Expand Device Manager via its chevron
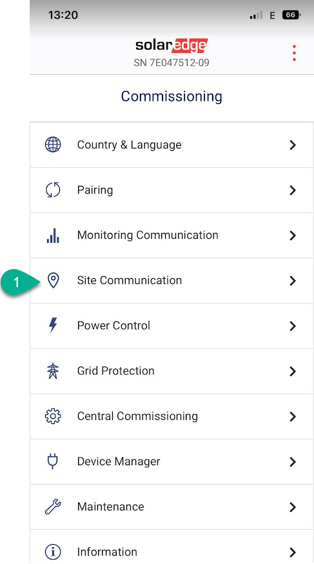This screenshot has height=564, width=314. coord(293,462)
